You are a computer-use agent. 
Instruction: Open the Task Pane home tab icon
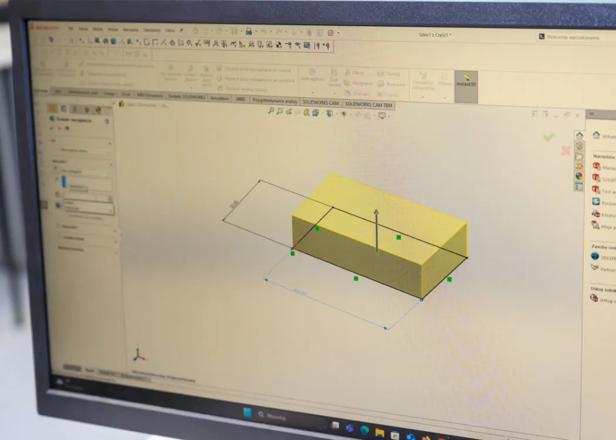[580, 136]
